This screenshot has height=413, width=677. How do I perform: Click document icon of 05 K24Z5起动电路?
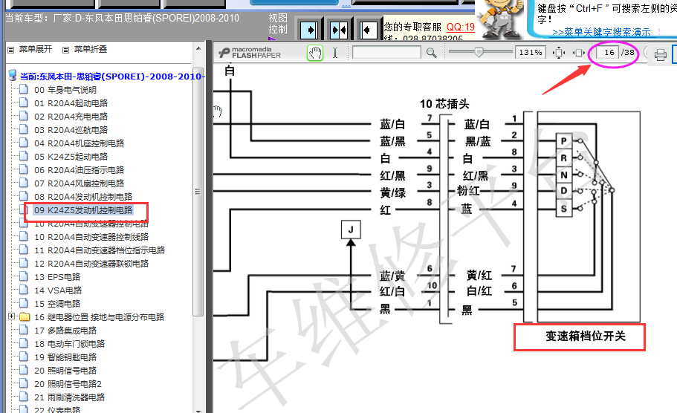[x=24, y=156]
